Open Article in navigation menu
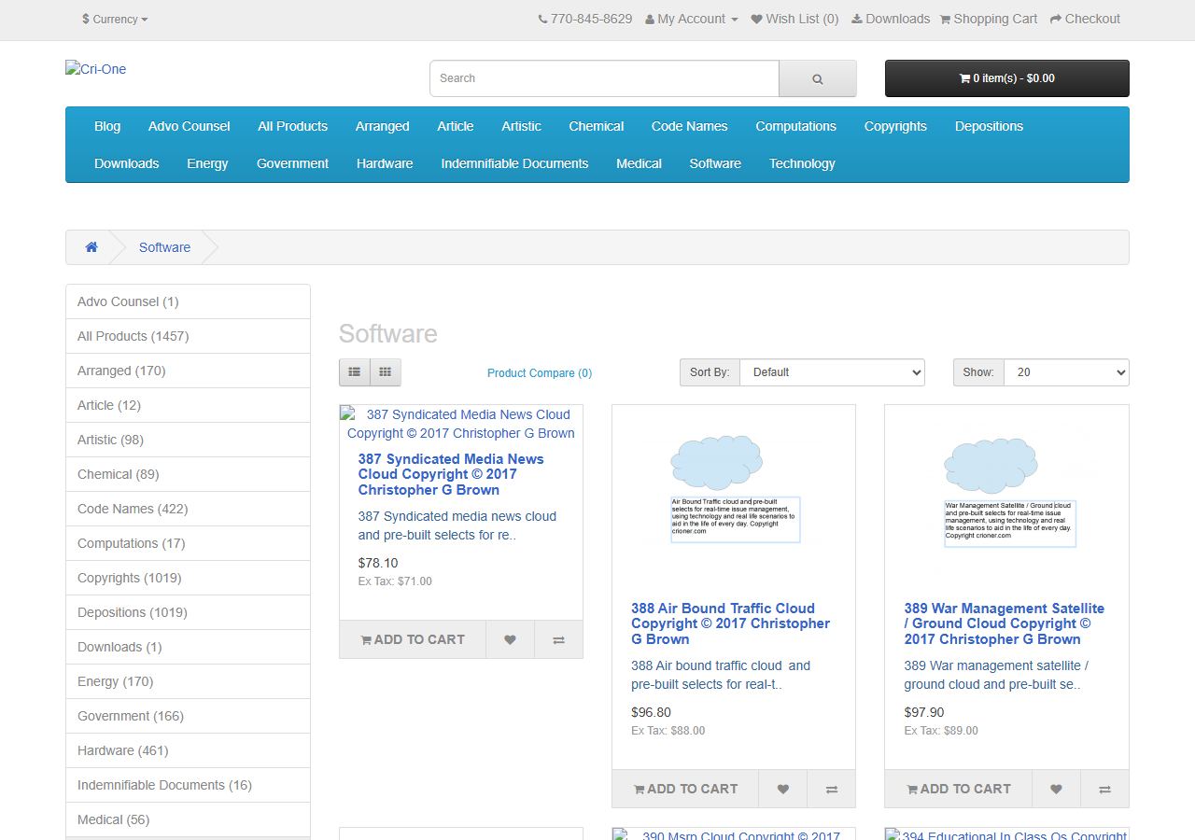Screen dimensions: 1195x840 tap(456, 126)
